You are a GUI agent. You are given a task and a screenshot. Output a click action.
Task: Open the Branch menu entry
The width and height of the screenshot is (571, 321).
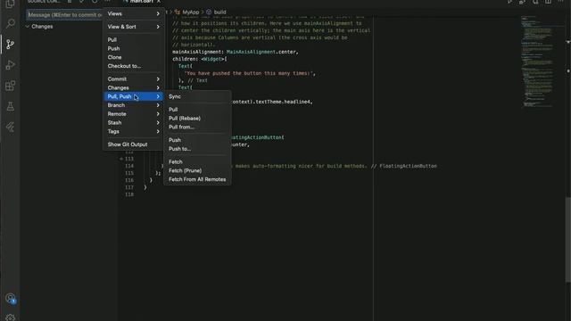tap(133, 105)
